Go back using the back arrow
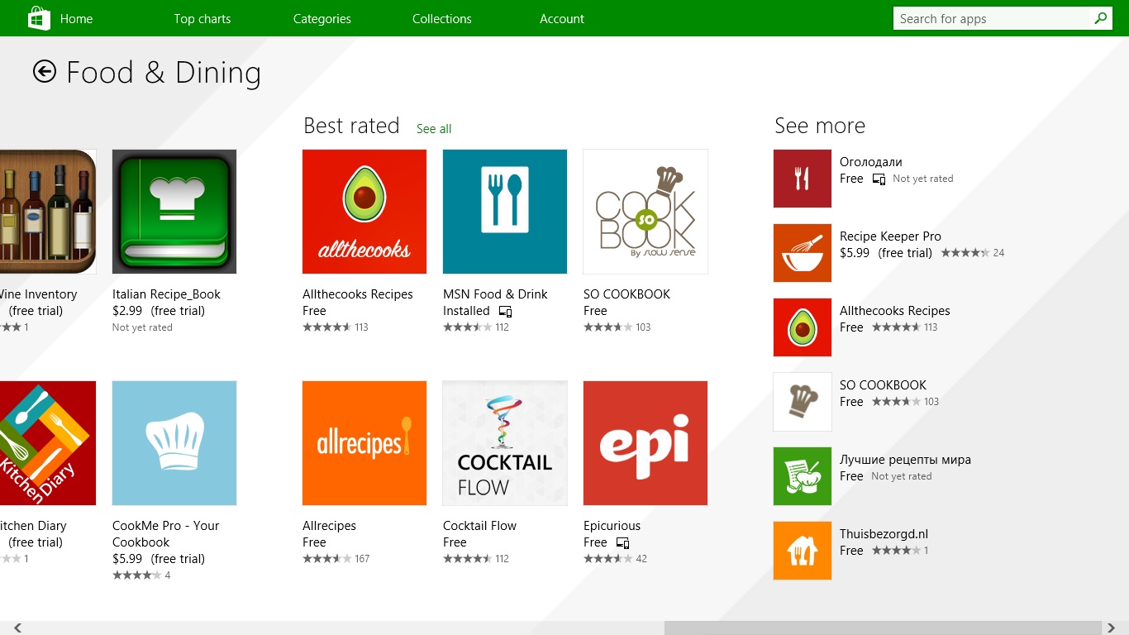The image size is (1129, 635). coord(45,72)
